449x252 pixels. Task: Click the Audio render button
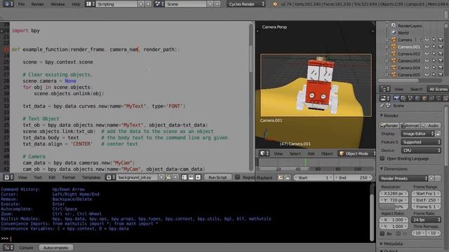431,125
